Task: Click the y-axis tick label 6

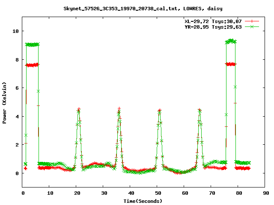Action: coord(17,88)
